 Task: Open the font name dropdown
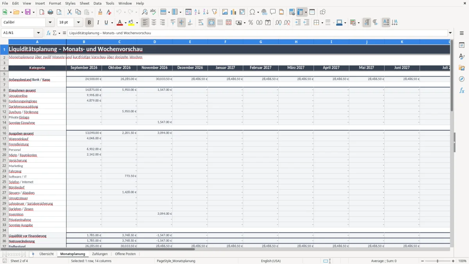tap(50, 23)
